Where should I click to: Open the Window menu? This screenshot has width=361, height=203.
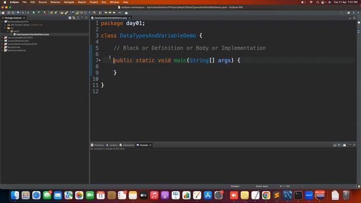tap(115, 2)
